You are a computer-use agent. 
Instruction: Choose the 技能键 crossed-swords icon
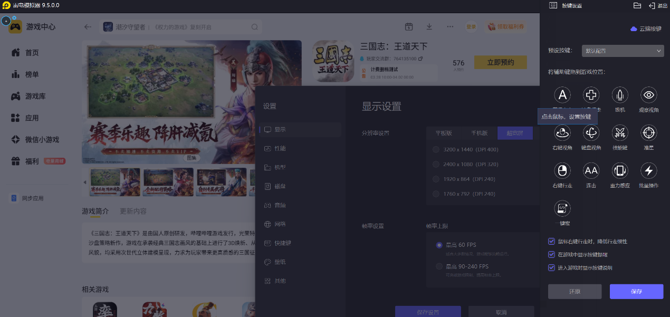pos(619,133)
